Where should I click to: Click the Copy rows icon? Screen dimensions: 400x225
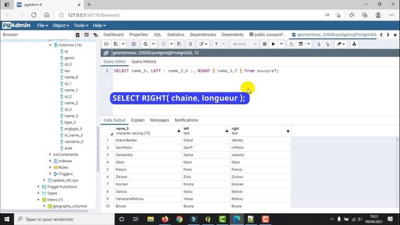coord(164,44)
